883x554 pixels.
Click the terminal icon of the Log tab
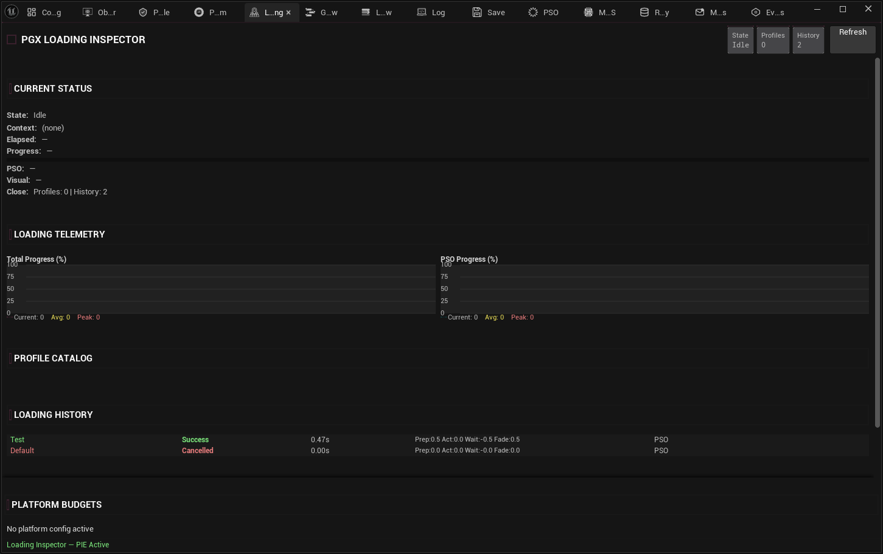(x=422, y=12)
